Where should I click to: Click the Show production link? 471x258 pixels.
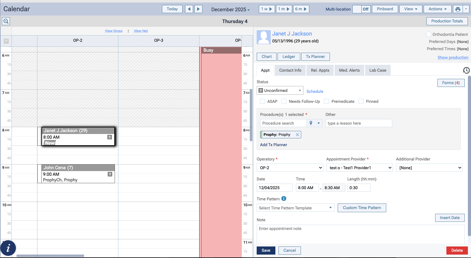point(453,58)
